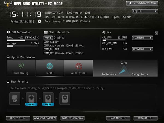Viewport: 164px width, 123px height.
Task: Select ASUS Optimal performance mode
Action: click(x=79, y=68)
